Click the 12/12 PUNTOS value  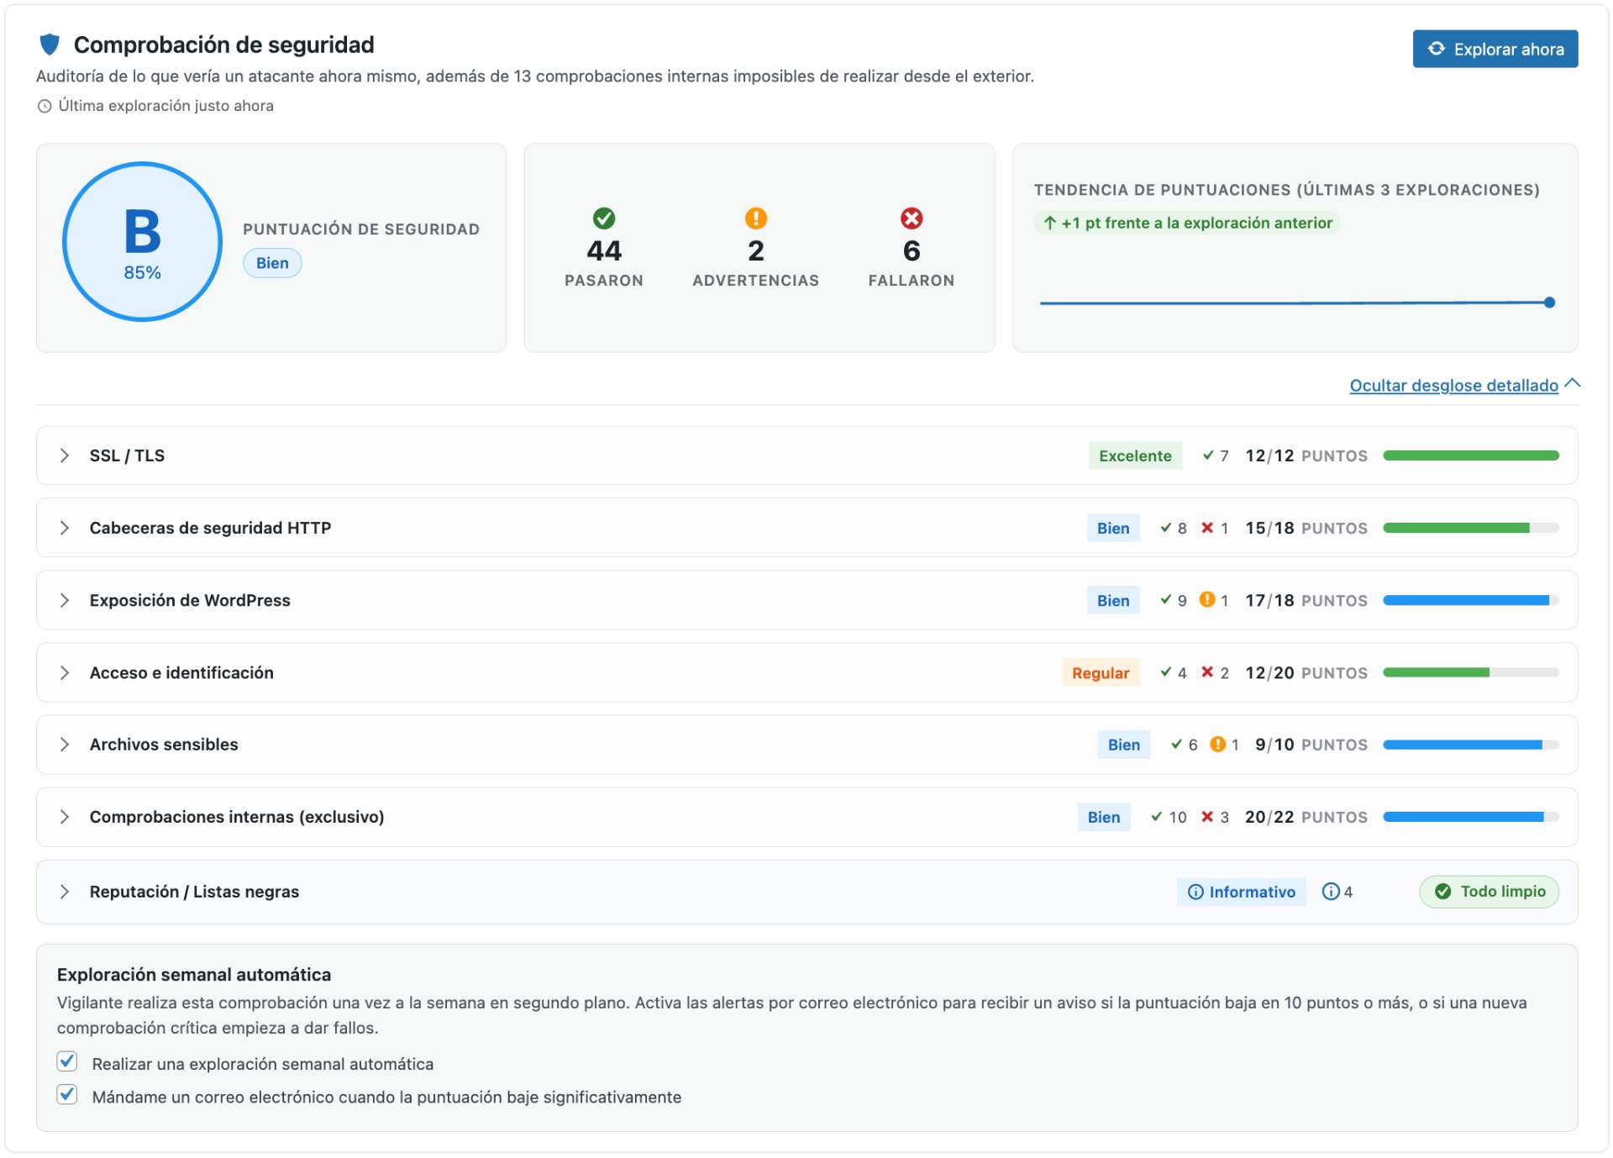[1306, 455]
